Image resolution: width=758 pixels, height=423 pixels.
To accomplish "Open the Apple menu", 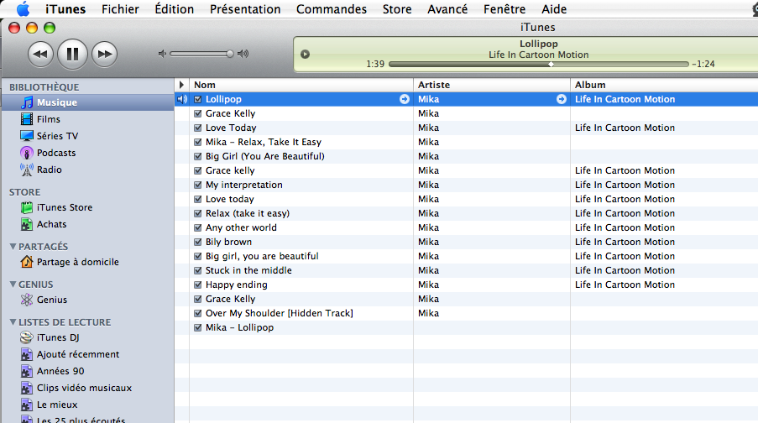I will [23, 8].
